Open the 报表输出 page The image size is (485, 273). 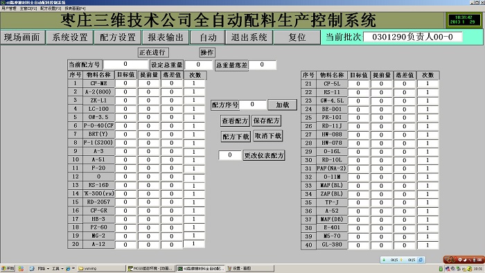[166, 37]
